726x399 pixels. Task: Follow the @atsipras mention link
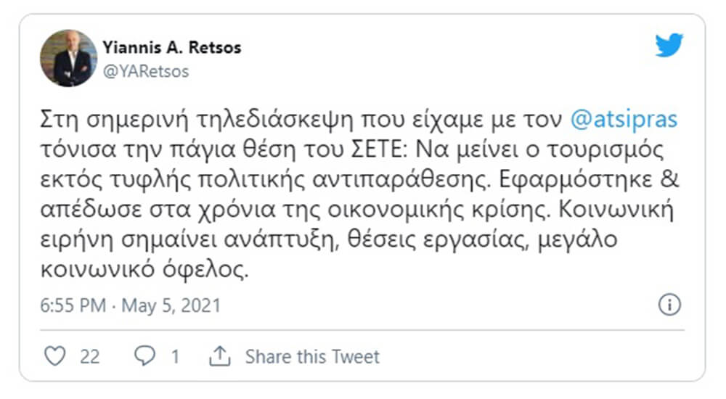pos(624,120)
